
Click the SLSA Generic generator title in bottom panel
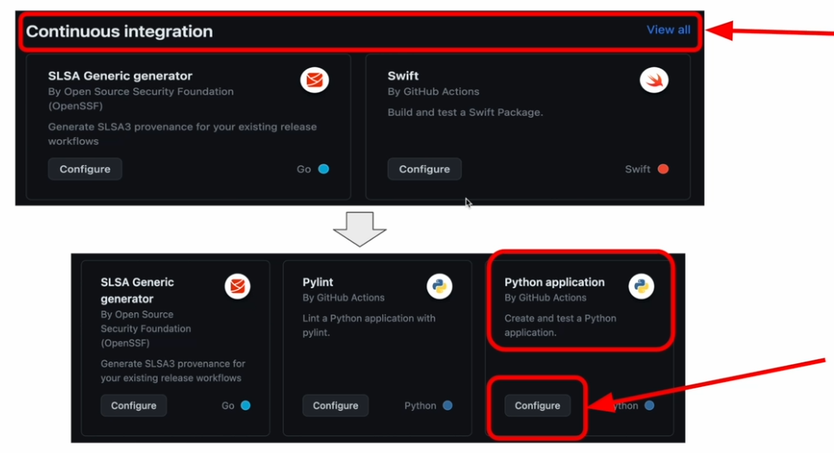click(137, 290)
